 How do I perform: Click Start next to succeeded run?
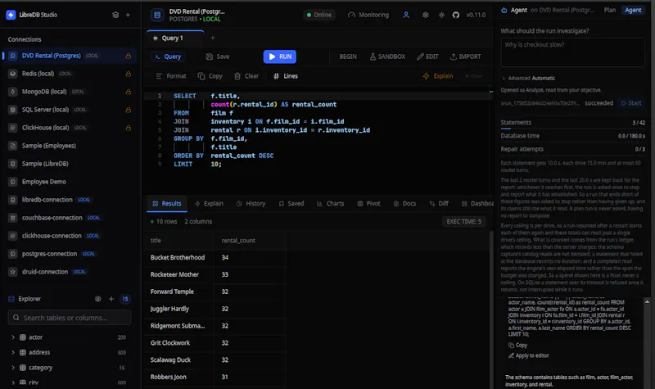coord(631,103)
